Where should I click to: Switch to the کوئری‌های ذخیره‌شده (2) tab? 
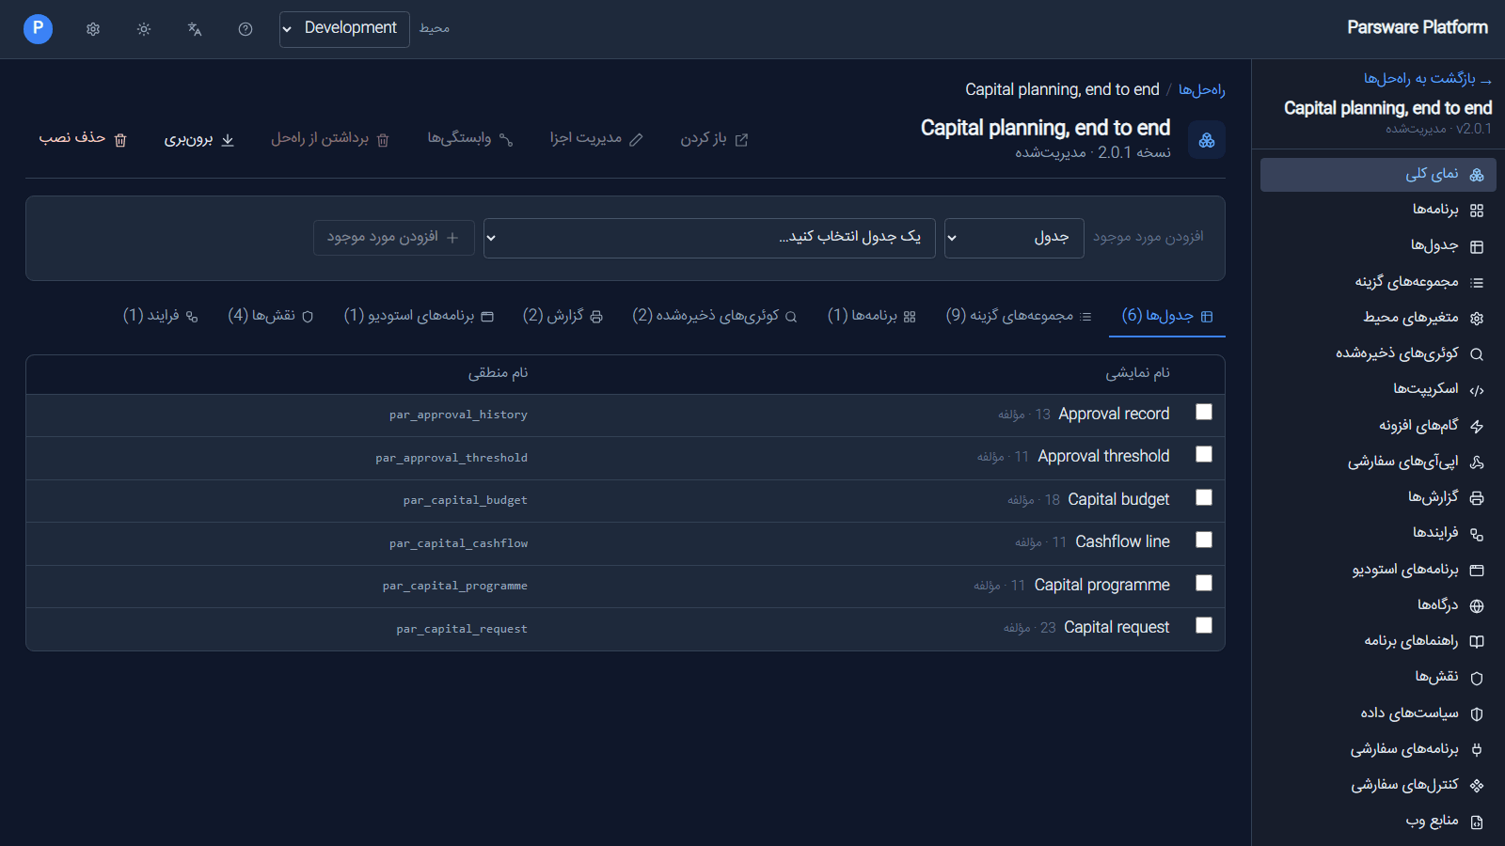(x=715, y=316)
